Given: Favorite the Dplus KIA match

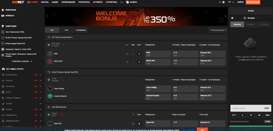Looking at the screenshot, I should click(x=49, y=114).
